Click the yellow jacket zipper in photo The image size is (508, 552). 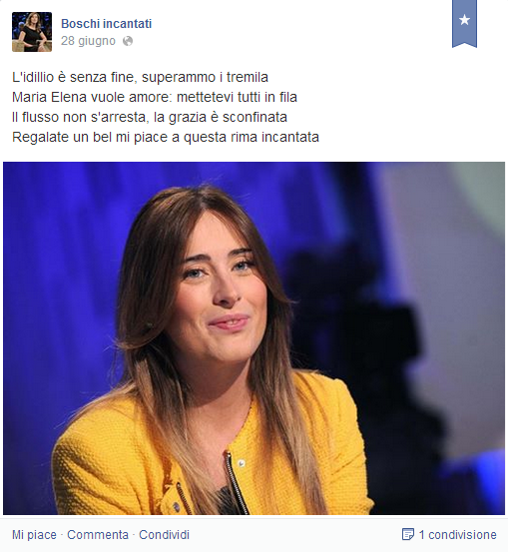[236, 482]
